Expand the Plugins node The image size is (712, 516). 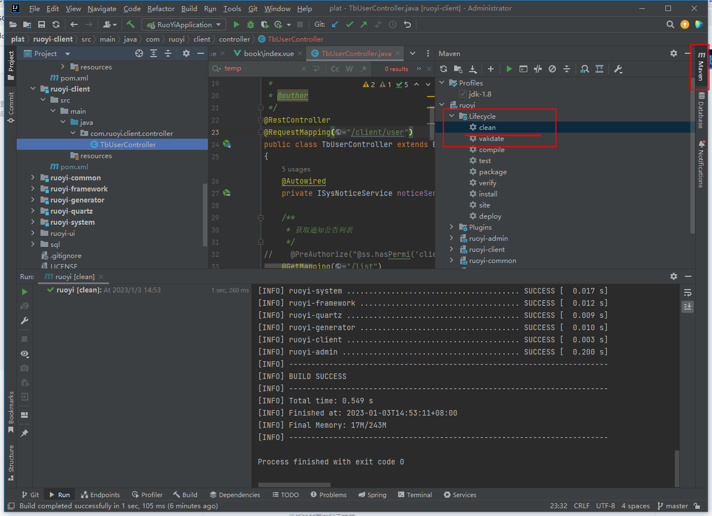pos(451,227)
